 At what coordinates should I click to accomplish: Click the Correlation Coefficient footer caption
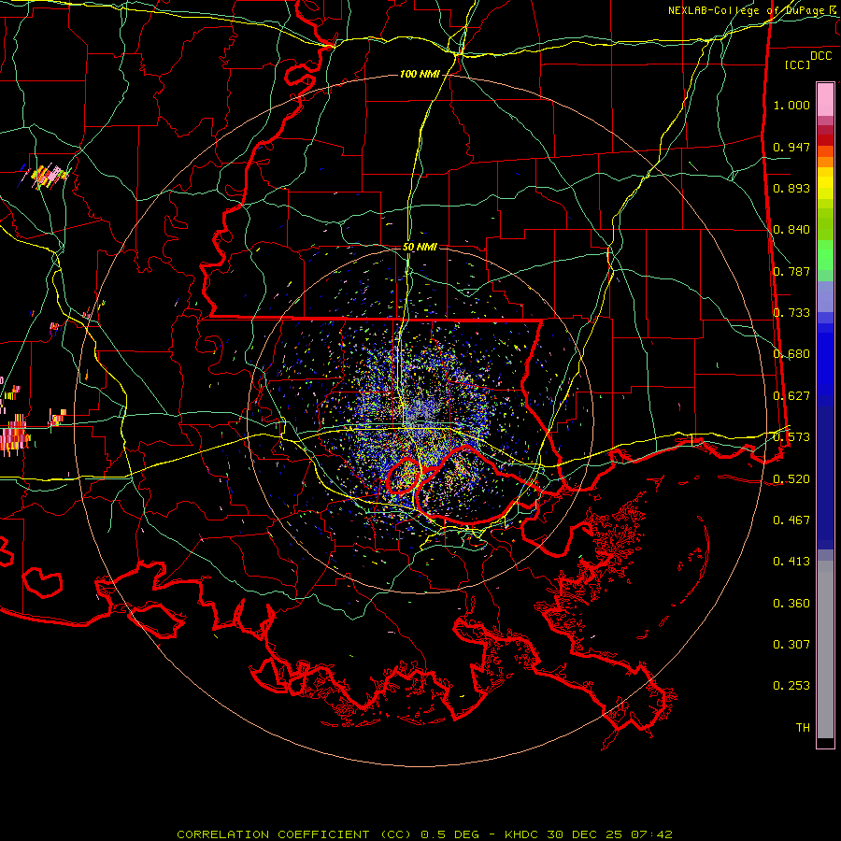pos(424,834)
